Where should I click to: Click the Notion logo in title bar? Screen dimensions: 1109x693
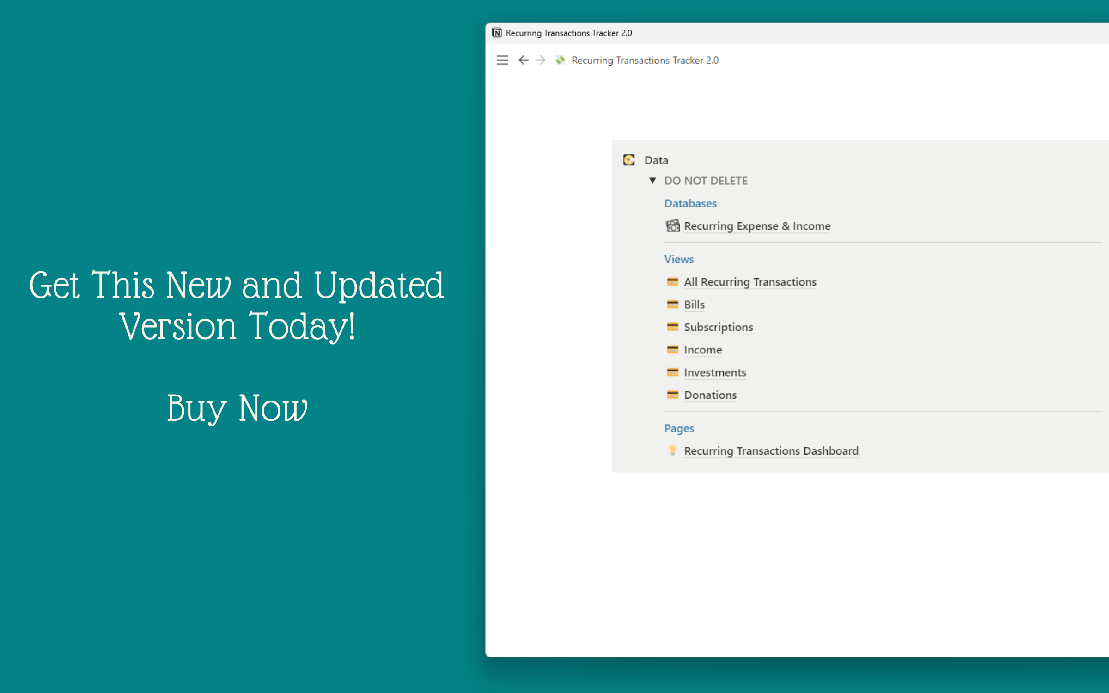point(497,33)
